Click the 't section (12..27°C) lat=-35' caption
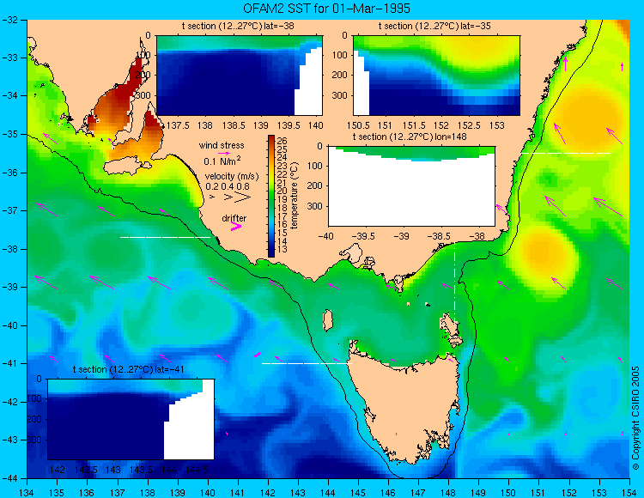Image resolution: width=644 pixels, height=498 pixels. (x=434, y=27)
